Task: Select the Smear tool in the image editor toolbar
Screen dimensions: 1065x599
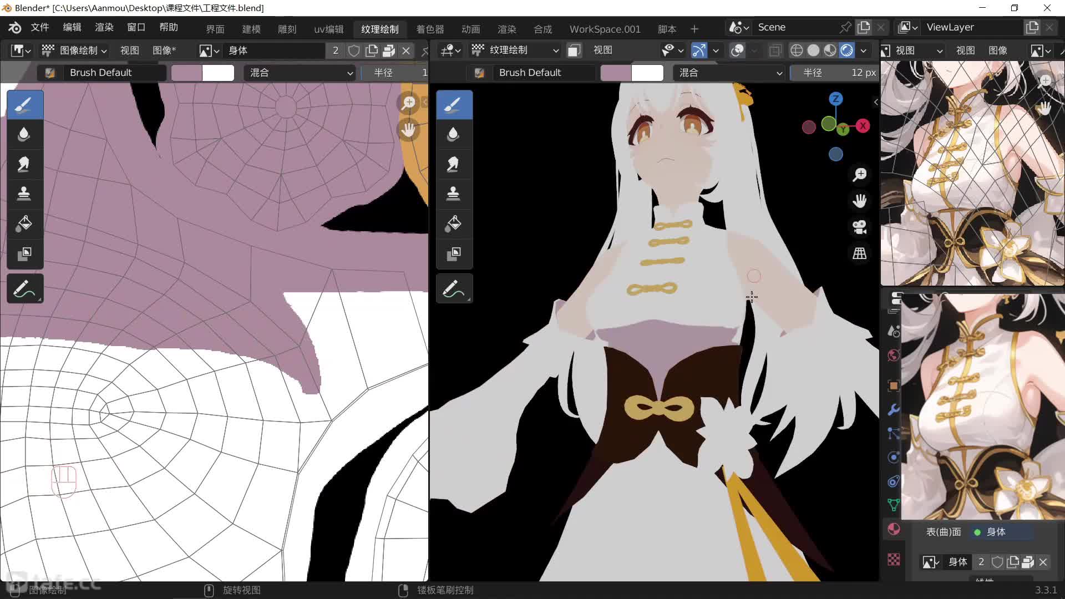Action: coord(25,164)
